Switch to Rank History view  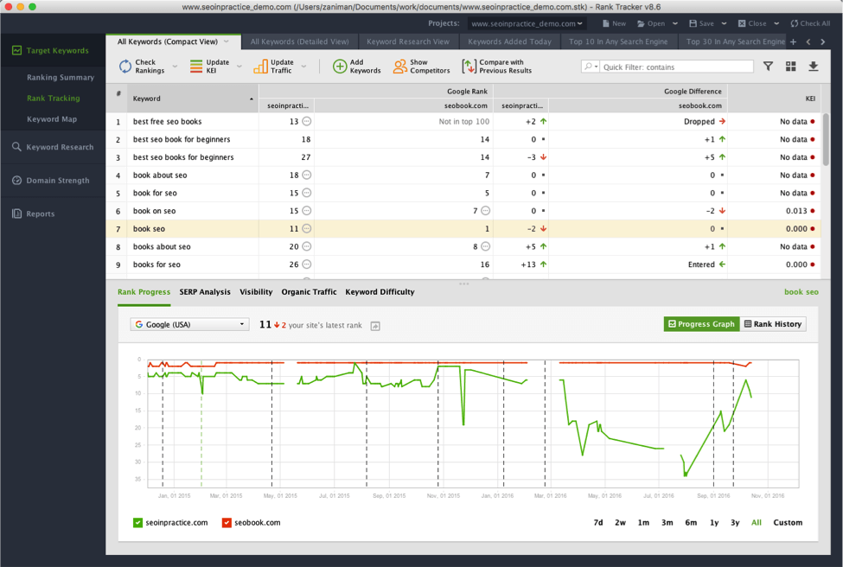point(773,324)
